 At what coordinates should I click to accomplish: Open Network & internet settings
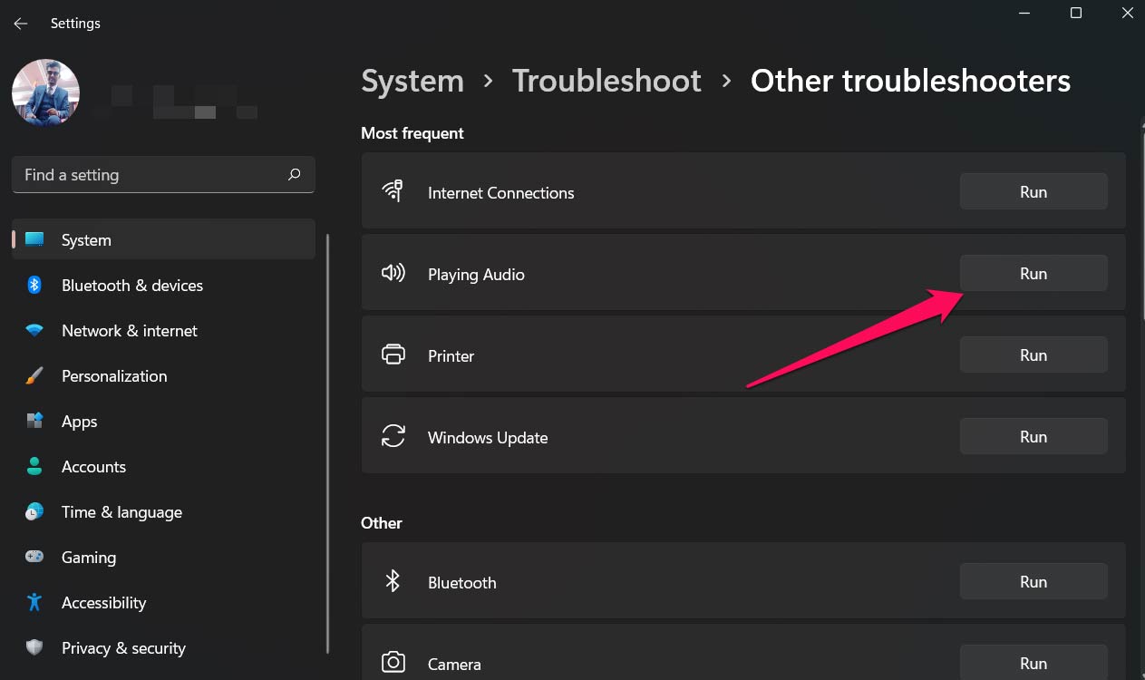[163, 330]
